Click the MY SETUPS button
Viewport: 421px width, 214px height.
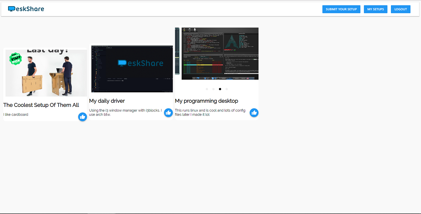pyautogui.click(x=375, y=9)
